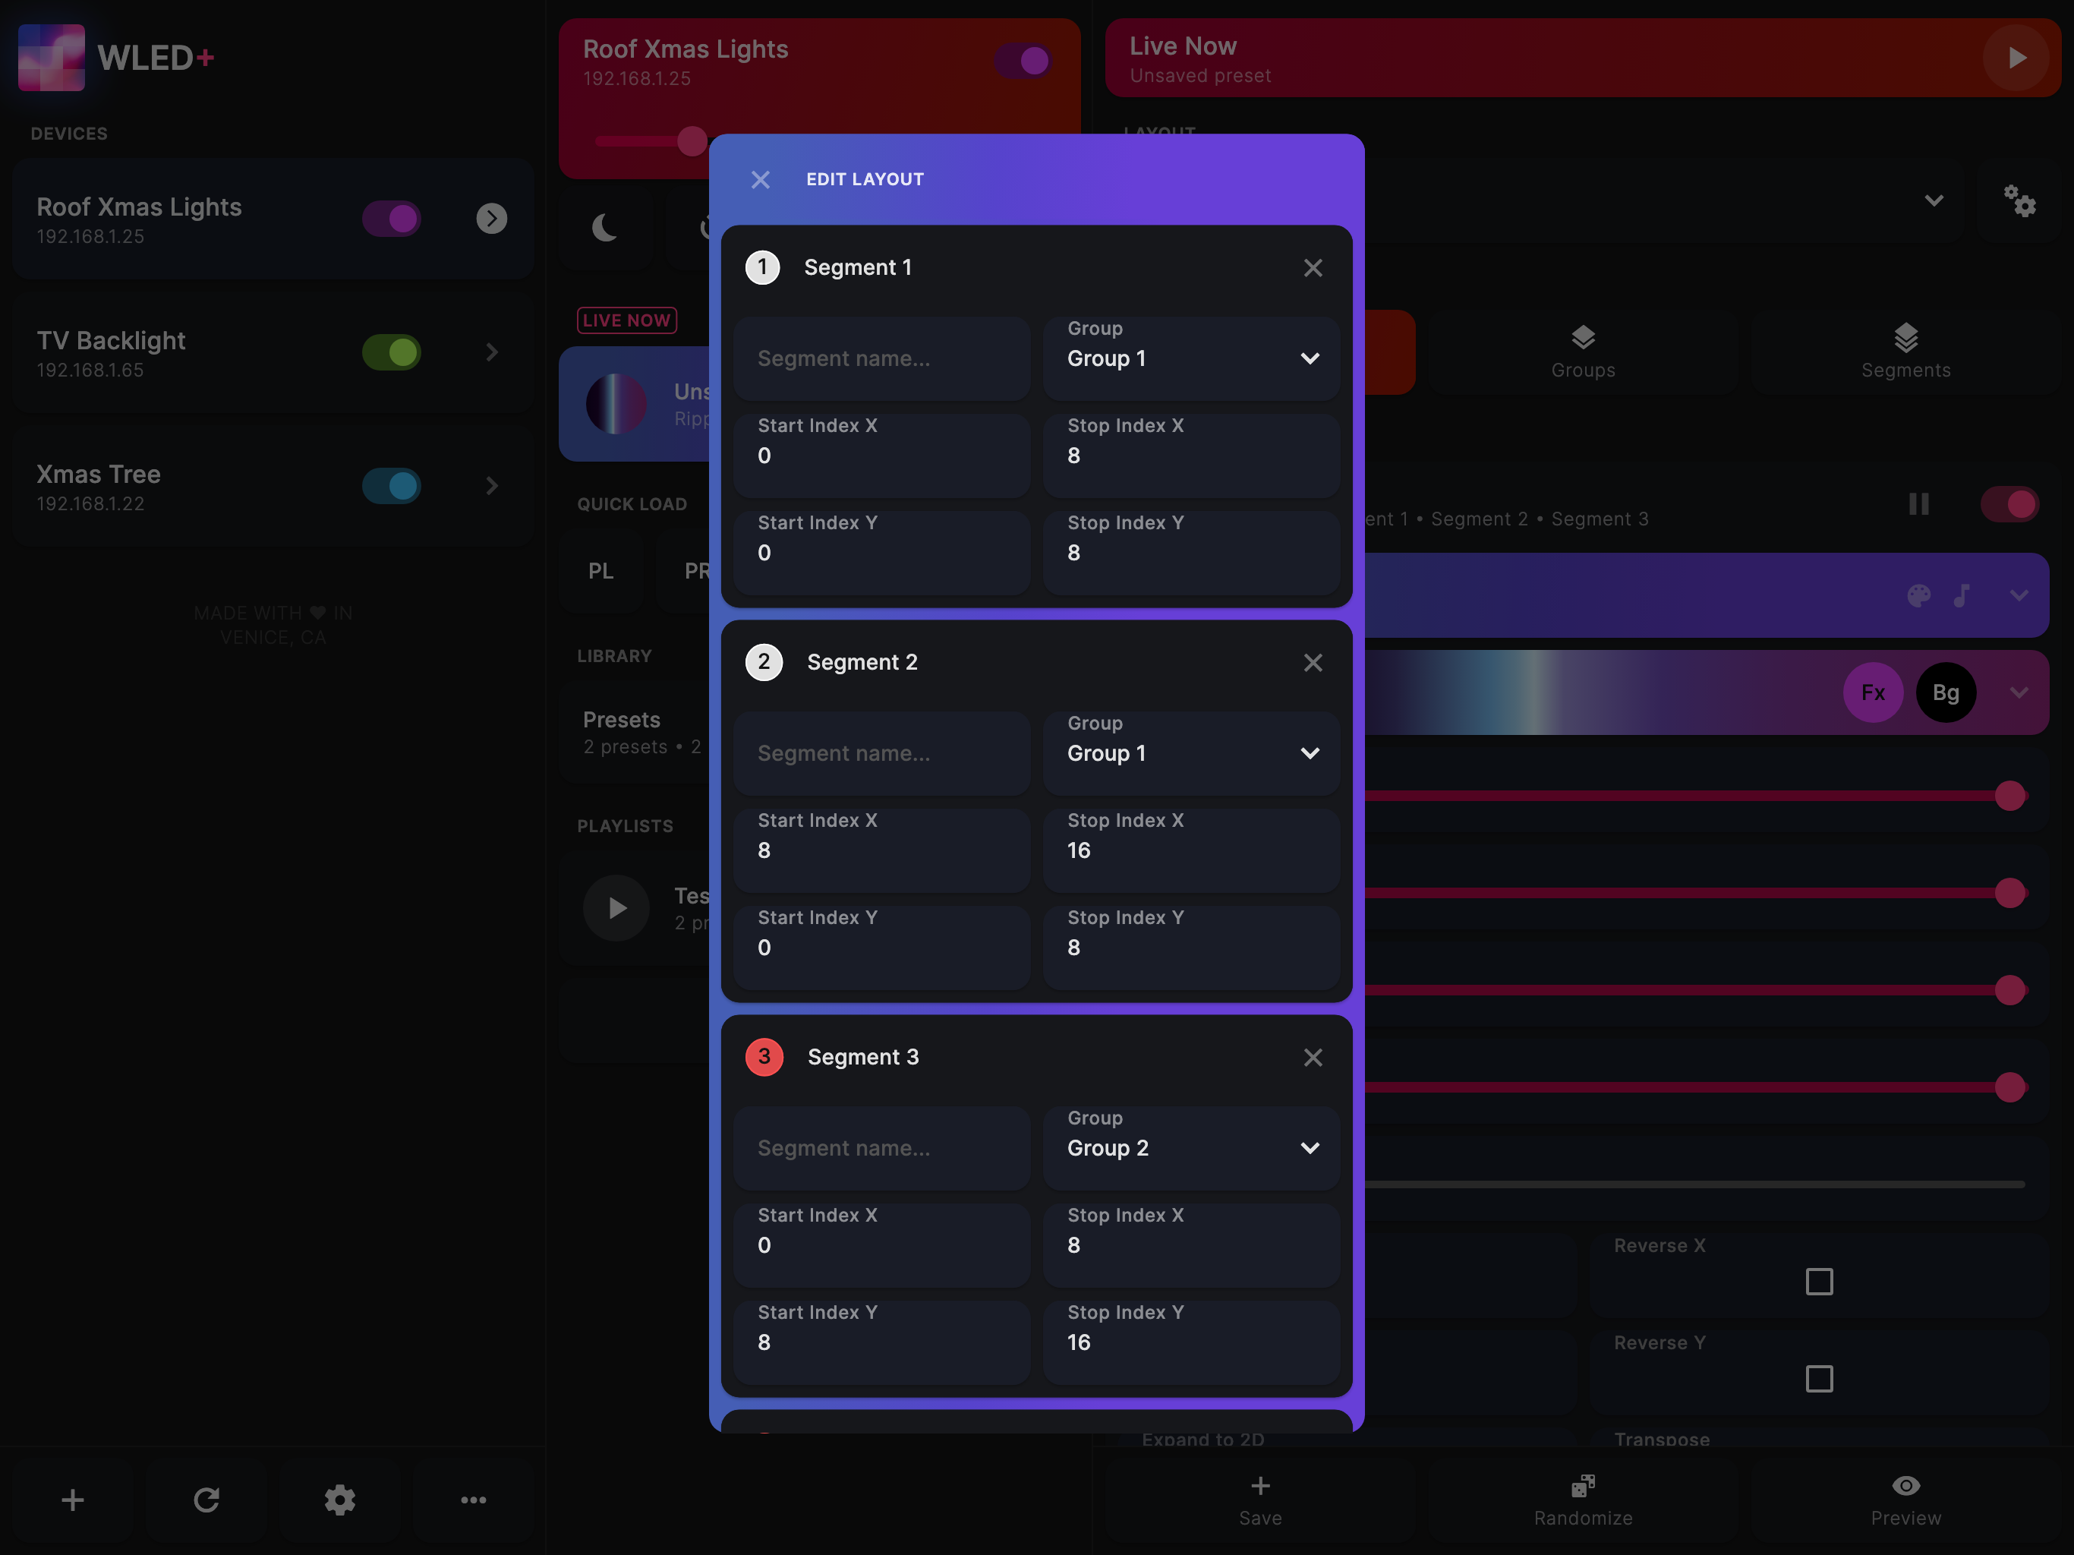Viewport: 2074px width, 1555px height.
Task: Remove Segment 1 with its X icon
Action: click(1313, 268)
